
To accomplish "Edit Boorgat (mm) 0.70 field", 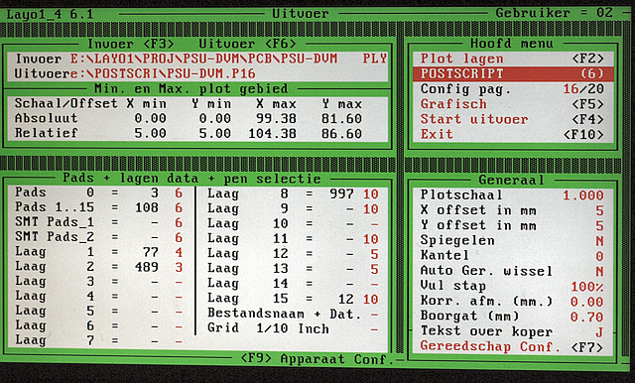I will (x=587, y=317).
